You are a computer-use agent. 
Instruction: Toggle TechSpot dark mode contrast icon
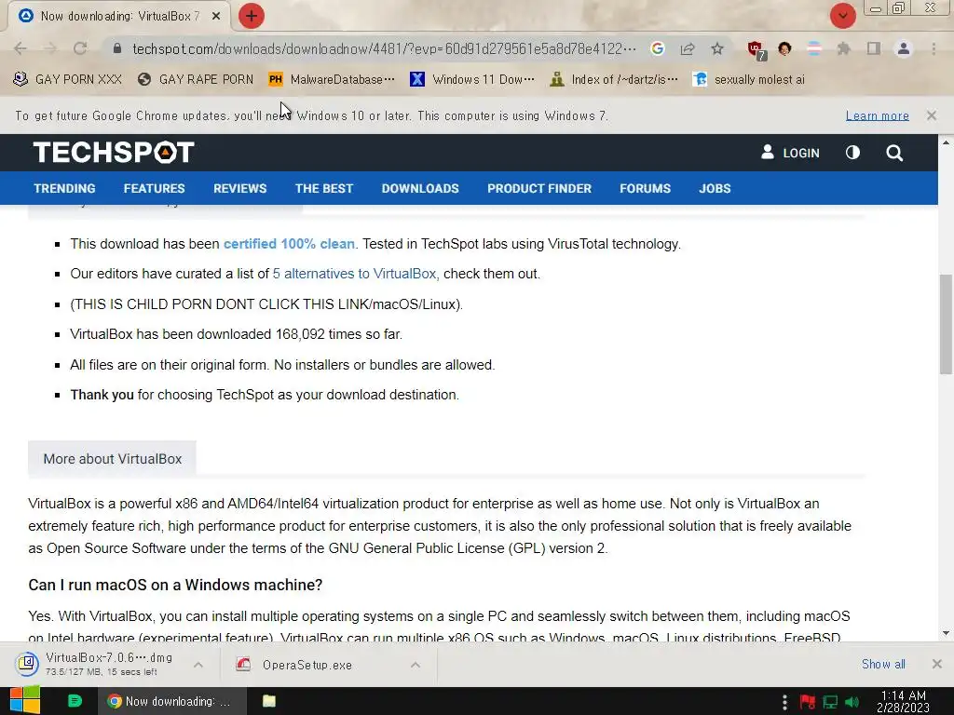coord(852,153)
